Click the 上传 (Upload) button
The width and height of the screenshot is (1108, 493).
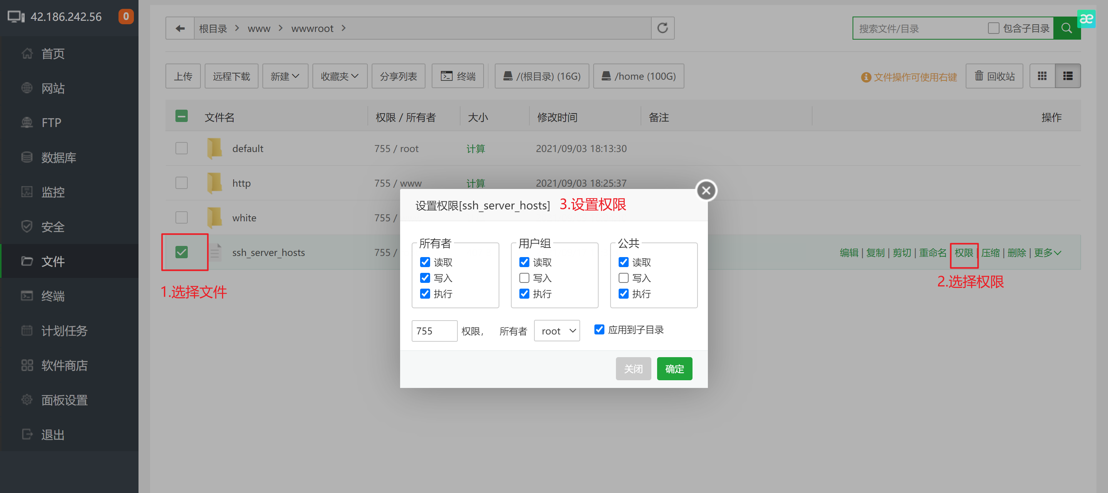coord(183,76)
